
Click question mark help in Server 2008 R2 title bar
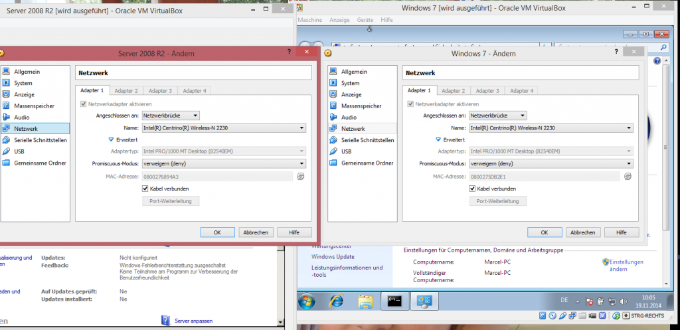click(289, 51)
